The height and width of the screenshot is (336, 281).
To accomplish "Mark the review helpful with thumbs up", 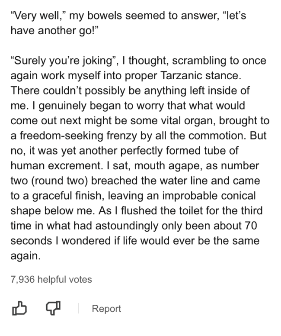I will [x=19, y=308].
